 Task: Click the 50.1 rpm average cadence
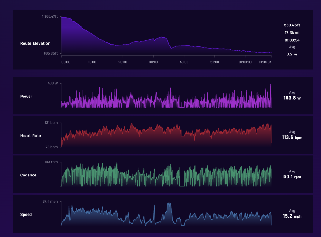292,177
